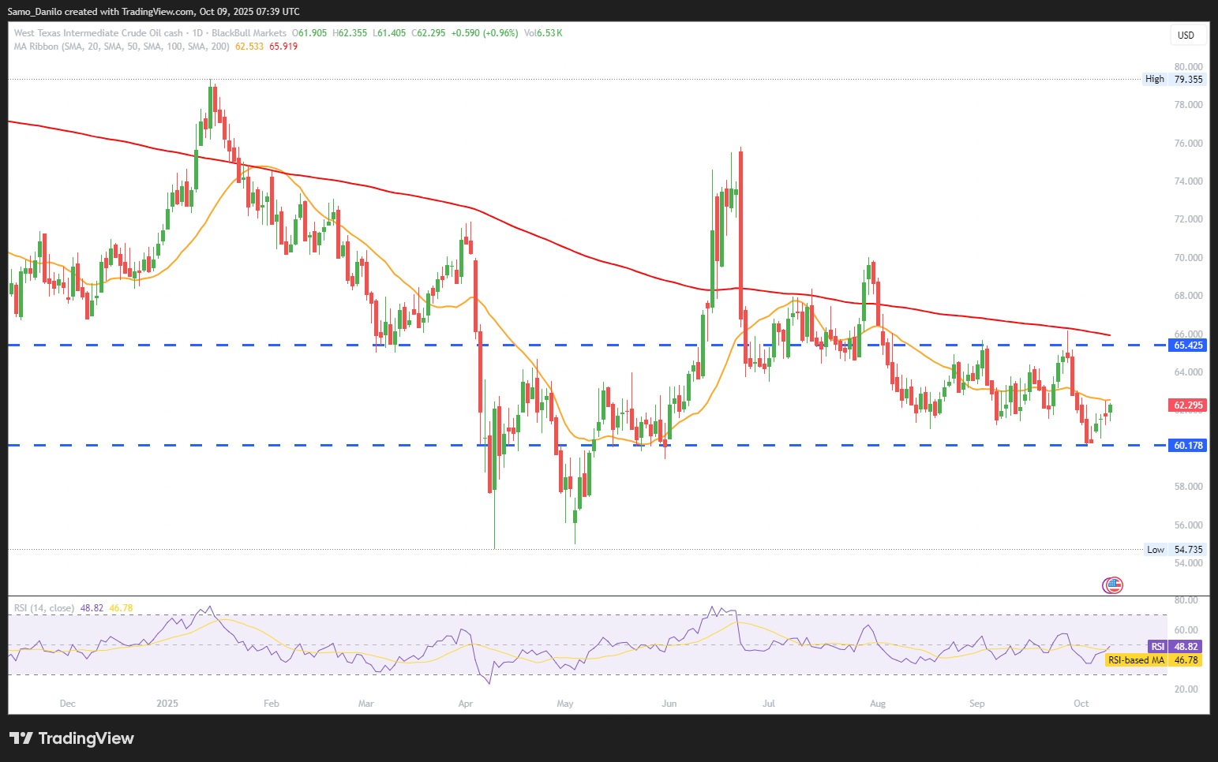This screenshot has width=1218, height=762.
Task: Click the West Texas Intermediate symbol title
Action: coord(99,33)
